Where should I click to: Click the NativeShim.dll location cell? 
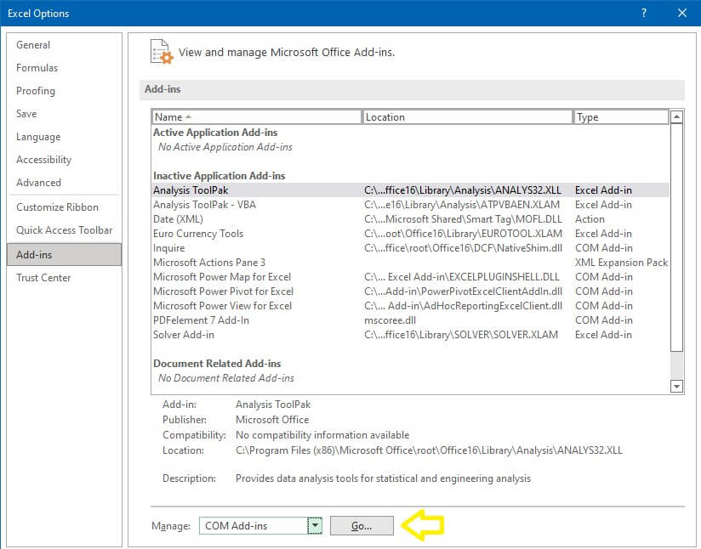point(463,248)
